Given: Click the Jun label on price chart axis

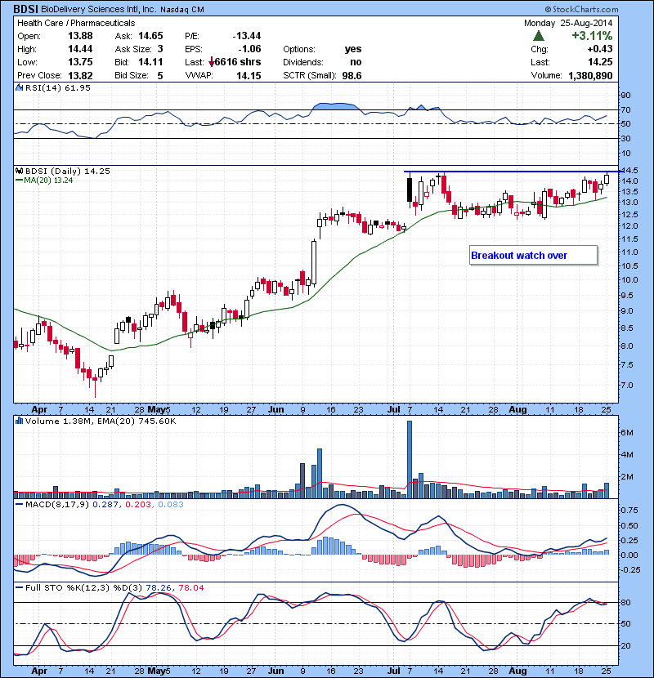Looking at the screenshot, I should [x=275, y=409].
